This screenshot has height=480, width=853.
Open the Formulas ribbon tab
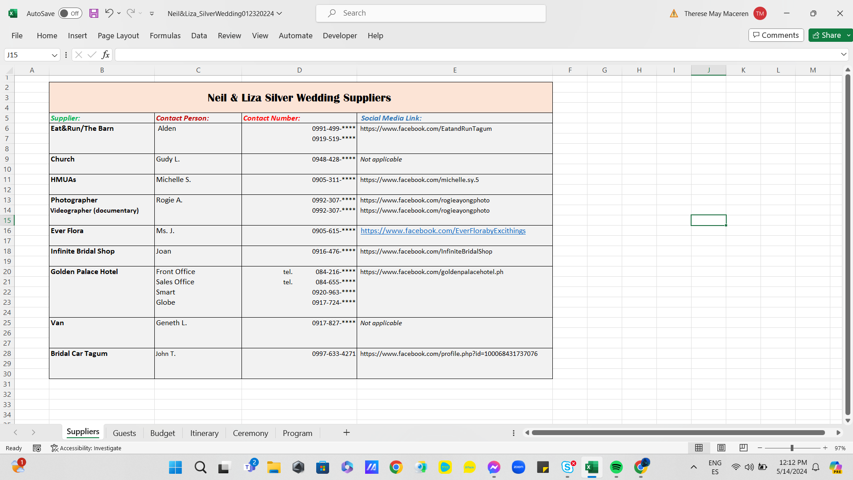coord(165,36)
